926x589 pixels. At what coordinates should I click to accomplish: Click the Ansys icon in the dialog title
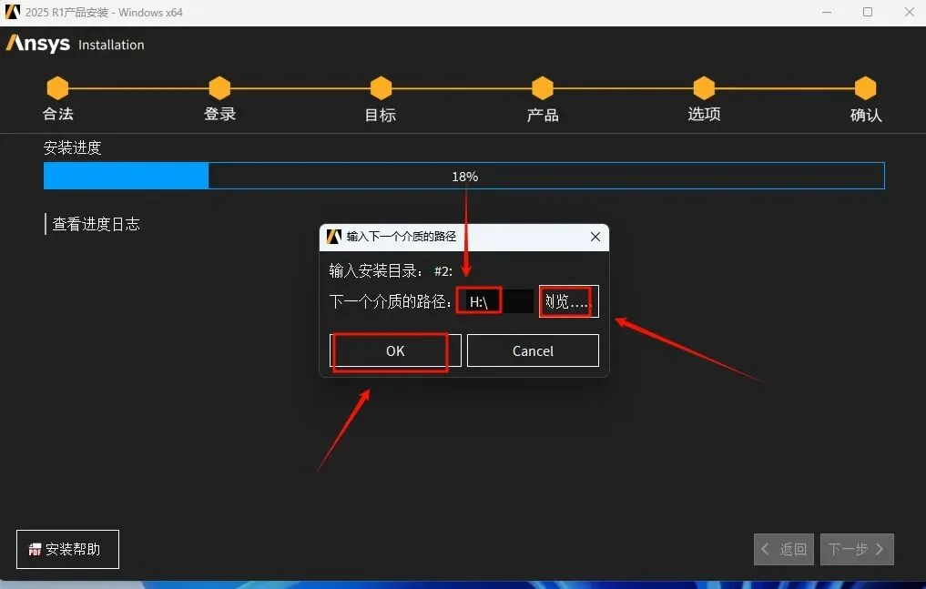pyautogui.click(x=334, y=237)
